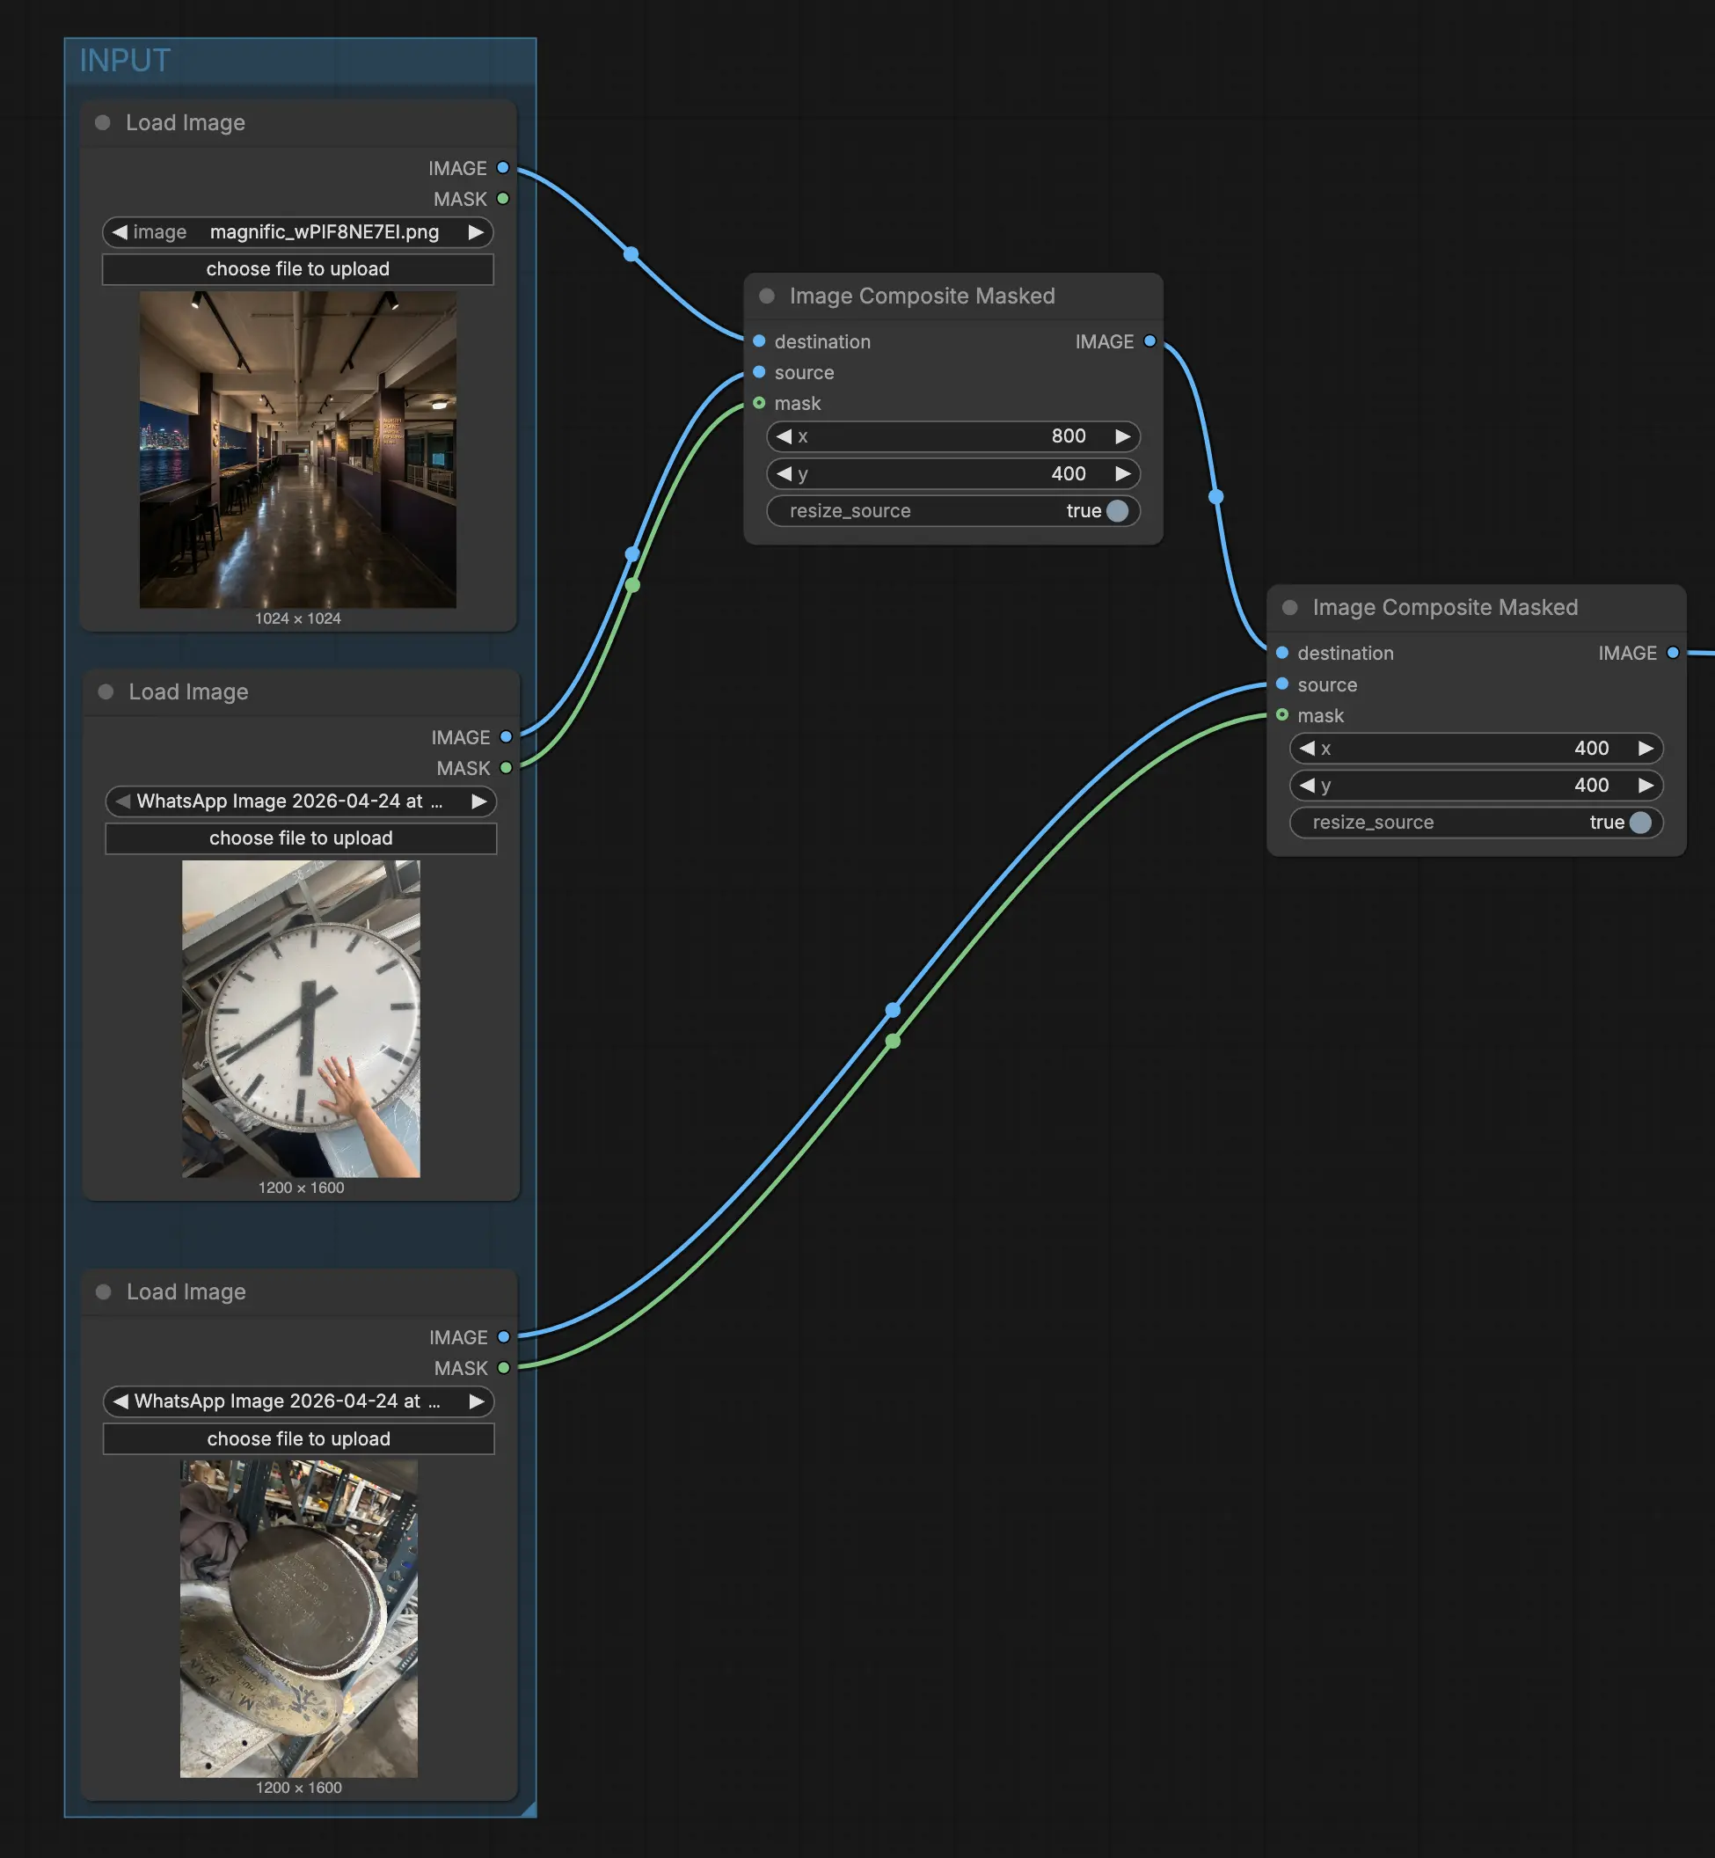
Task: Click the INPUT group title
Action: pos(125,61)
